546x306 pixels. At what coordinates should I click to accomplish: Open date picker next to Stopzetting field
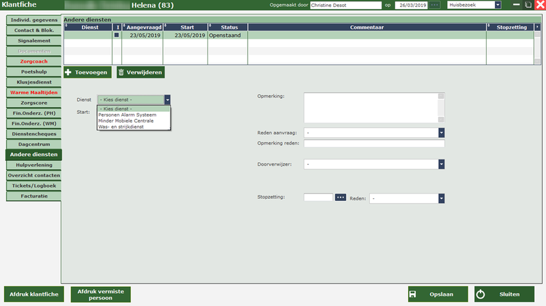point(341,198)
